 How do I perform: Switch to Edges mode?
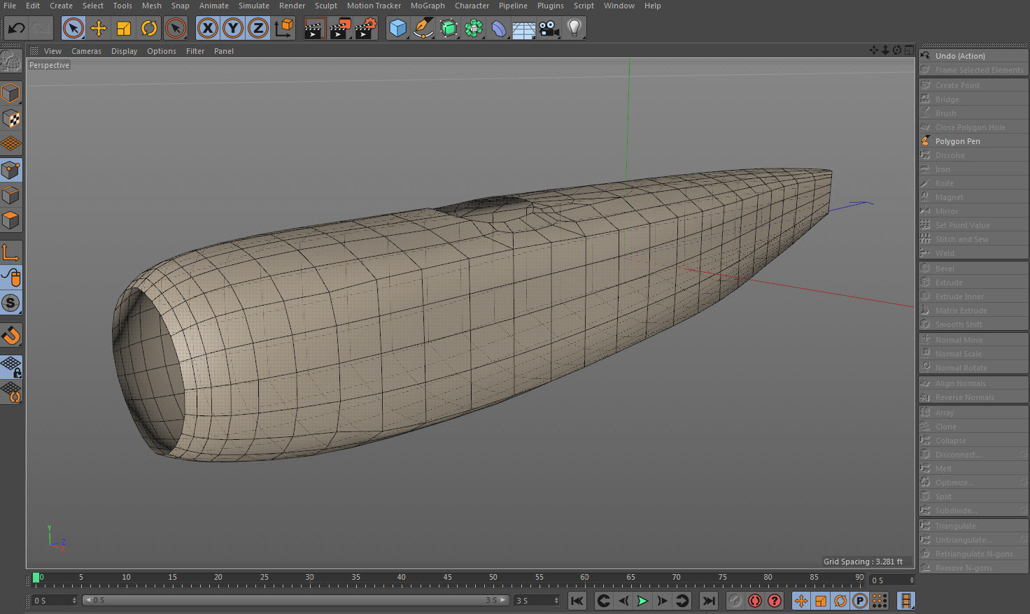coord(11,195)
